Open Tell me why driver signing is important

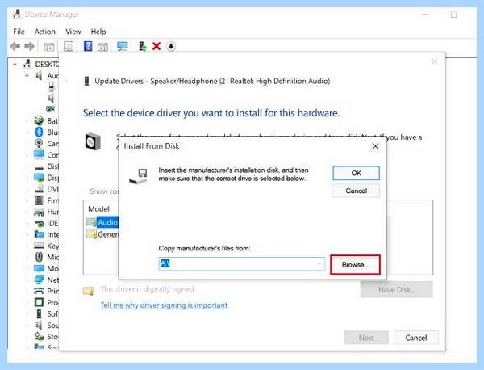(164, 305)
